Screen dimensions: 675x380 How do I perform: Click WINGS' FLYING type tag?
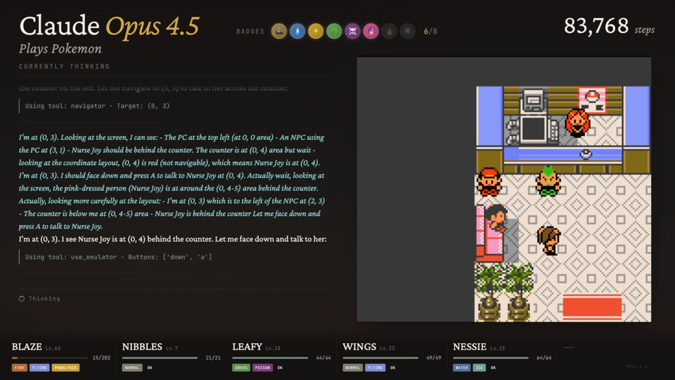375,368
